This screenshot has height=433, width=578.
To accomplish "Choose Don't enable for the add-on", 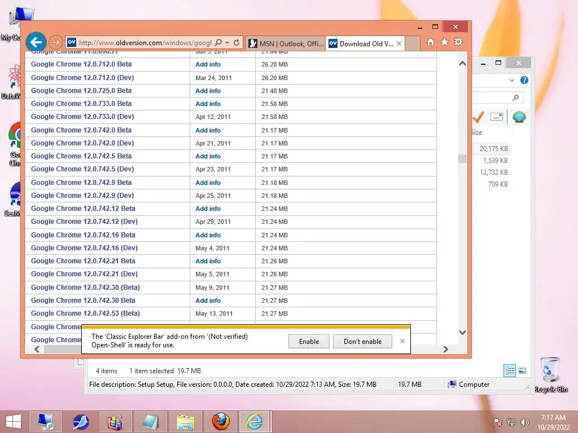I will coord(362,341).
